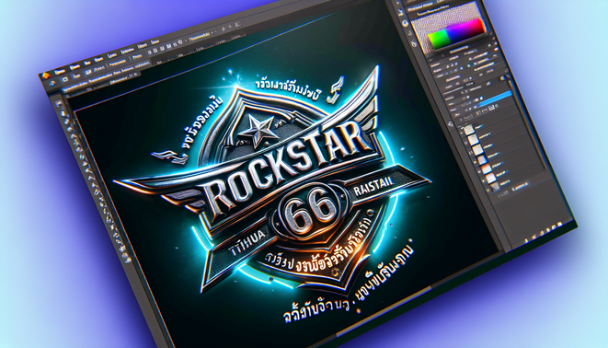
Task: Select the bottommost layer thumbnail
Action: coord(495,187)
